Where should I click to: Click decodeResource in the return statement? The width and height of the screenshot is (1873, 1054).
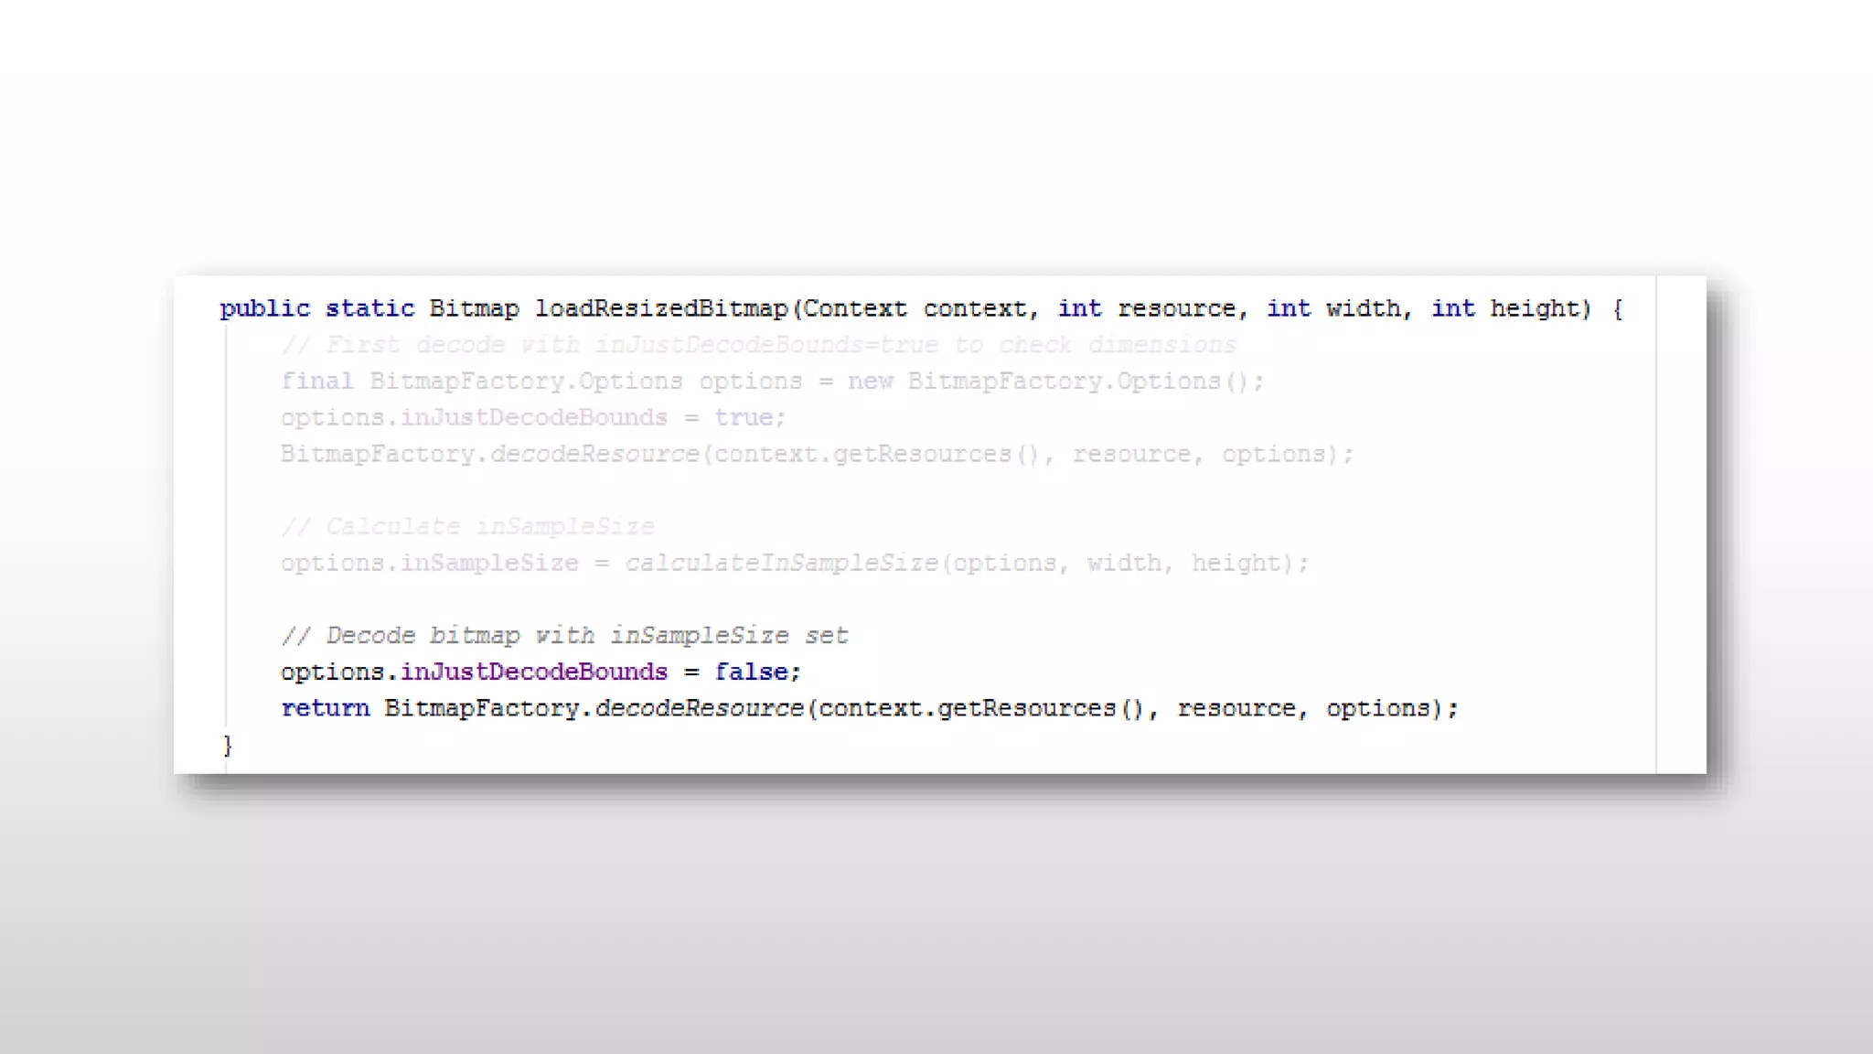tap(699, 709)
